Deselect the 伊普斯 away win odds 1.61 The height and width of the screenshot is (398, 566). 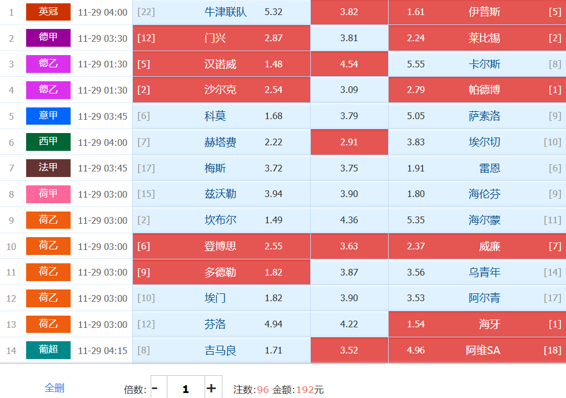click(x=476, y=12)
